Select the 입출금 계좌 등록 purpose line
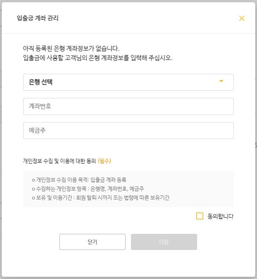 pyautogui.click(x=79, y=180)
